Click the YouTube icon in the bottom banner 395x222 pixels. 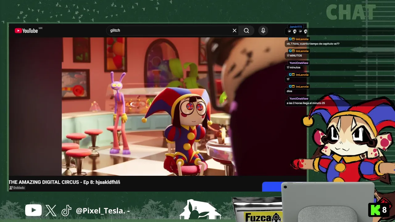coord(33,211)
